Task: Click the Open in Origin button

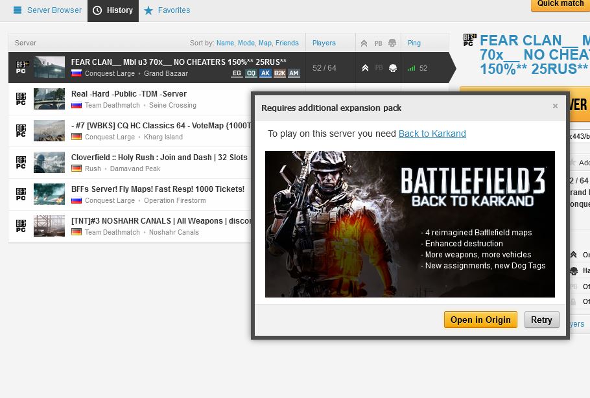Action: click(480, 320)
